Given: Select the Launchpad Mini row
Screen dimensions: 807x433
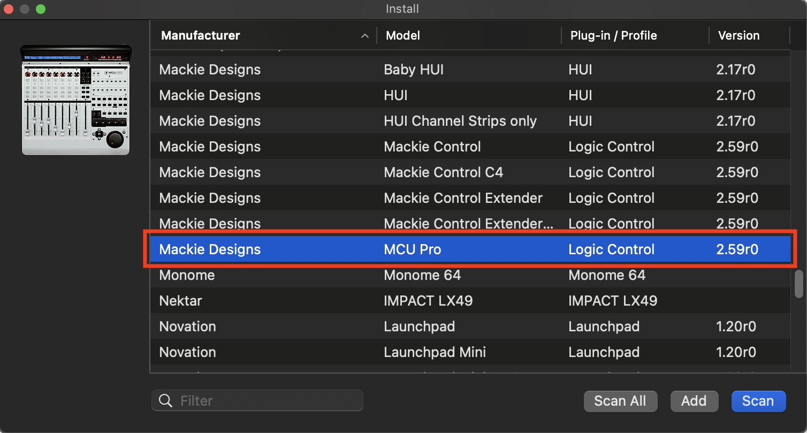Looking at the screenshot, I should (x=470, y=352).
